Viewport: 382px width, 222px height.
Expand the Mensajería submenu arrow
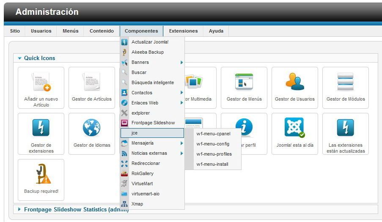[x=181, y=143]
